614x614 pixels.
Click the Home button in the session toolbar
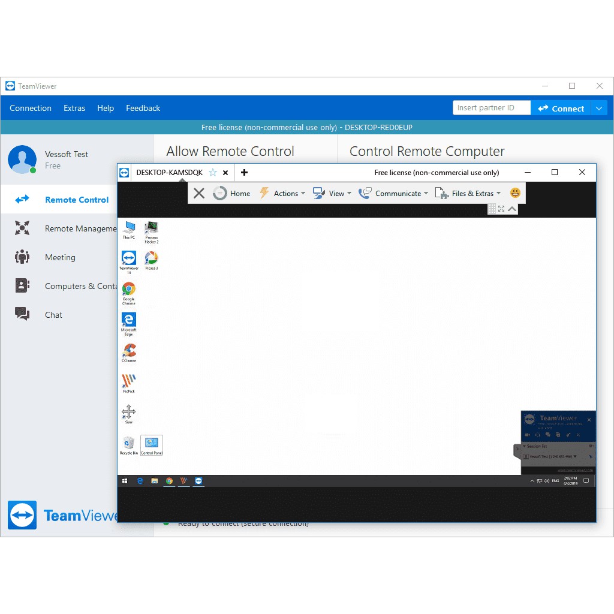[x=232, y=193]
